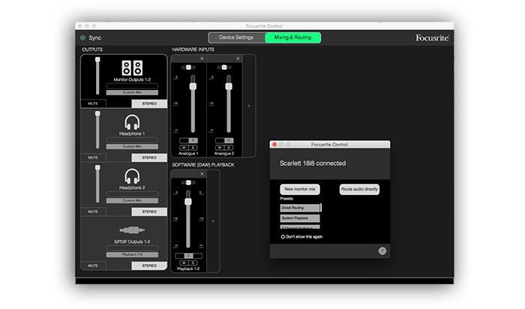
Task: Switch to the Mixing & Routing tab
Action: click(292, 37)
